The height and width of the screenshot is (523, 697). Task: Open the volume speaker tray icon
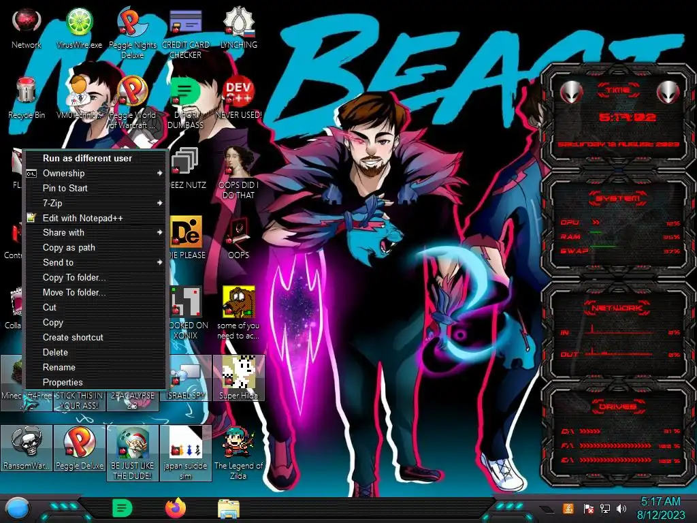tap(622, 508)
